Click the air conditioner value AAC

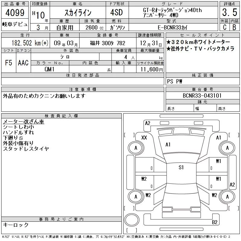tap(23, 63)
